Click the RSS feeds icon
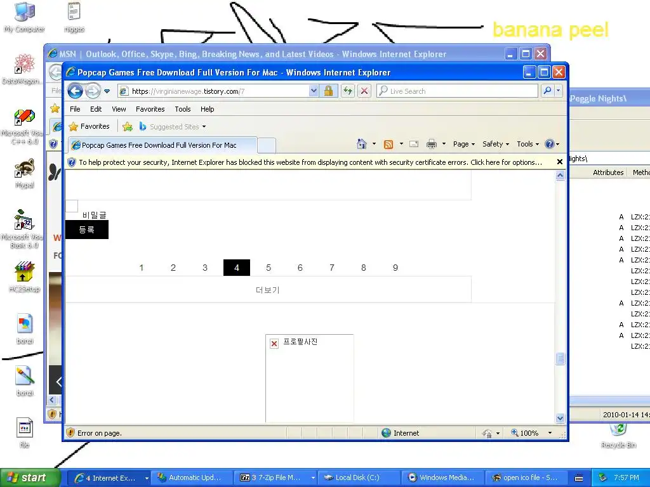 (388, 144)
